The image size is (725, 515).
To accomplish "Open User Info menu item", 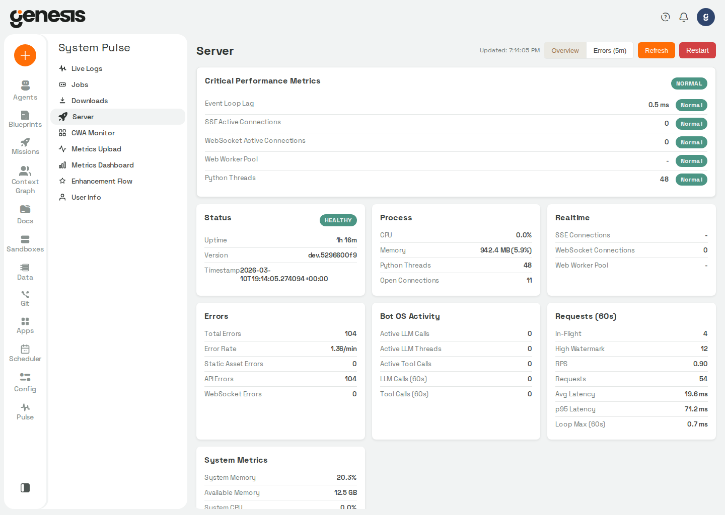I will [118, 197].
